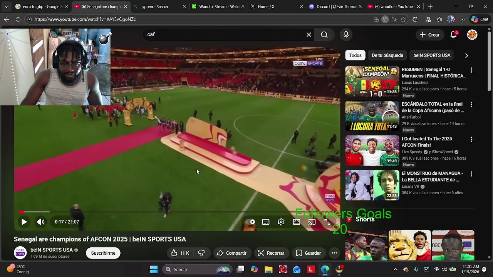Reload the page with refresh icon
Screen dimensions: 493x277
point(18,19)
